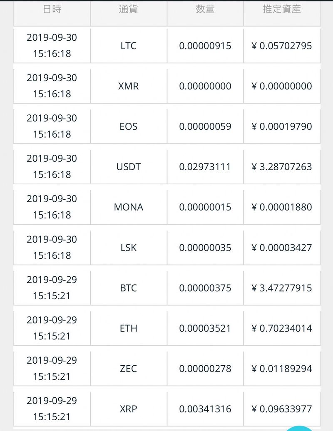Click the LTC estimated value ¥ 0.05702795
This screenshot has height=431, width=333.
(x=282, y=46)
